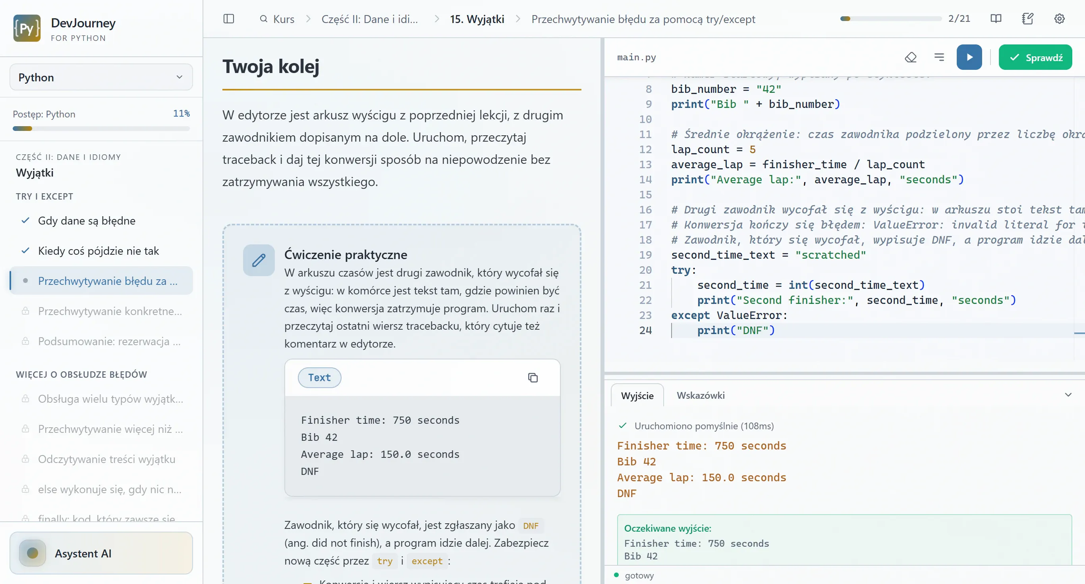Run the code with play button
Image resolution: width=1085 pixels, height=584 pixels.
coord(969,57)
